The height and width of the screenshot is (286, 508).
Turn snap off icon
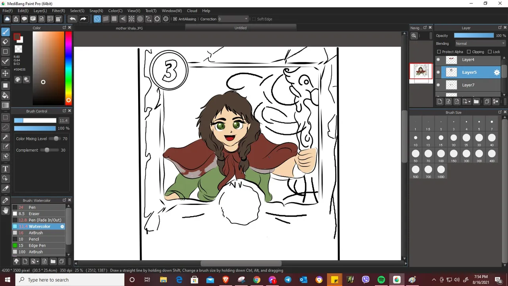(97, 19)
